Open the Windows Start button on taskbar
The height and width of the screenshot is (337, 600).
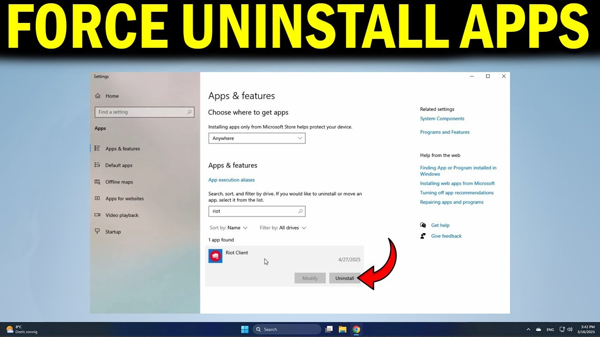tap(245, 329)
